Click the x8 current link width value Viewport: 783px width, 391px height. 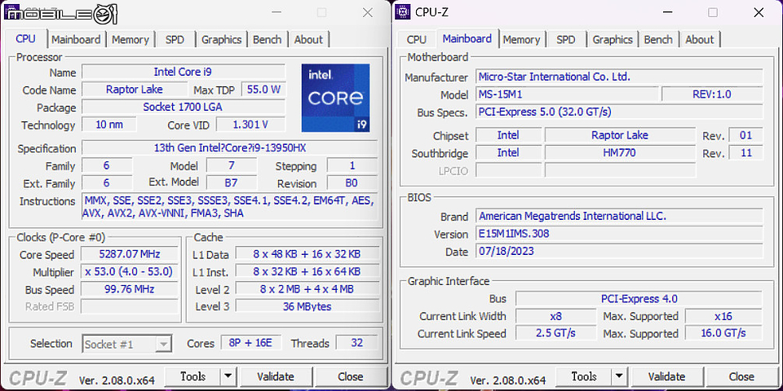coord(555,316)
